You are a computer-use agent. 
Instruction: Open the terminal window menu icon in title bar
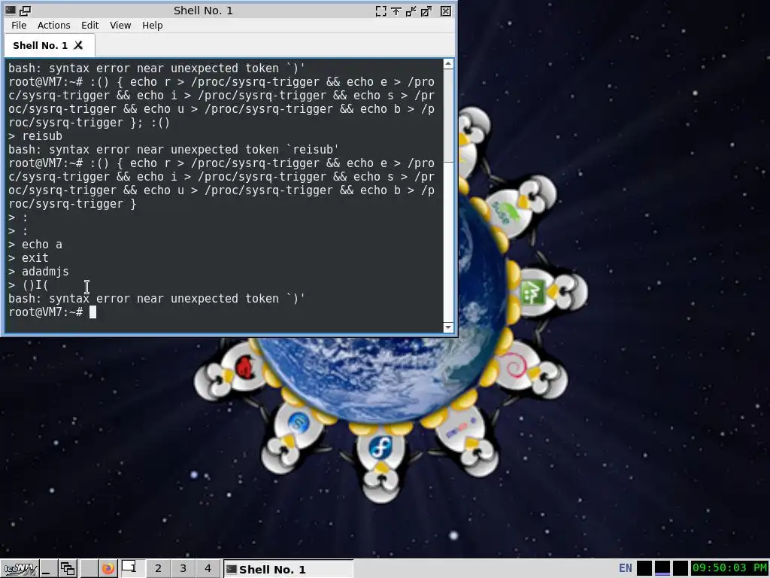[10, 11]
